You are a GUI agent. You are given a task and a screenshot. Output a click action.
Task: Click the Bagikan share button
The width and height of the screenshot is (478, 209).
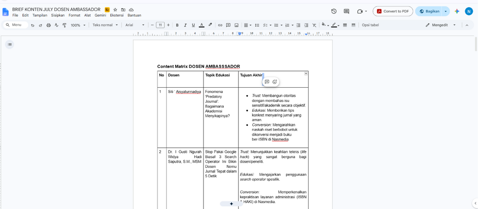(x=429, y=11)
